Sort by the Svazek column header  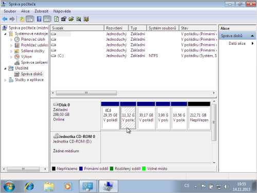[77, 28]
